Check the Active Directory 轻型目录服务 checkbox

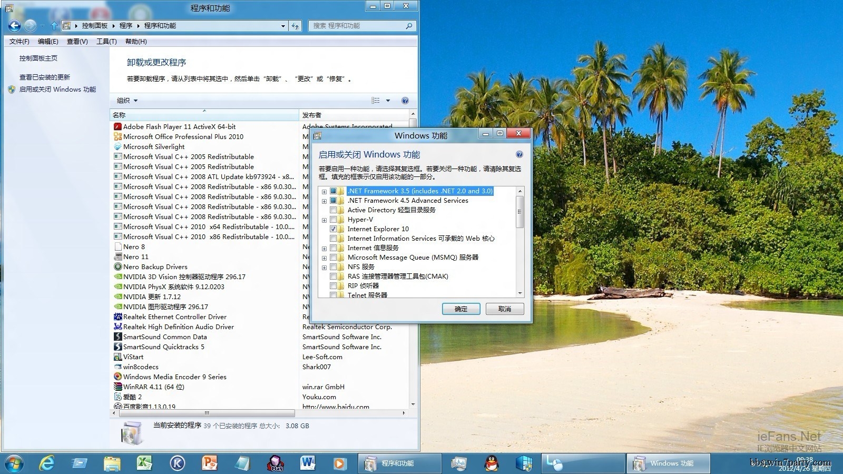[x=333, y=210]
